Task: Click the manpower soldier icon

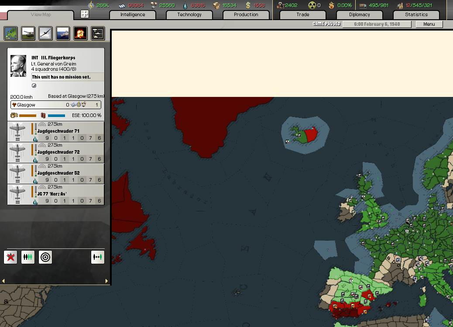Action: 280,5
